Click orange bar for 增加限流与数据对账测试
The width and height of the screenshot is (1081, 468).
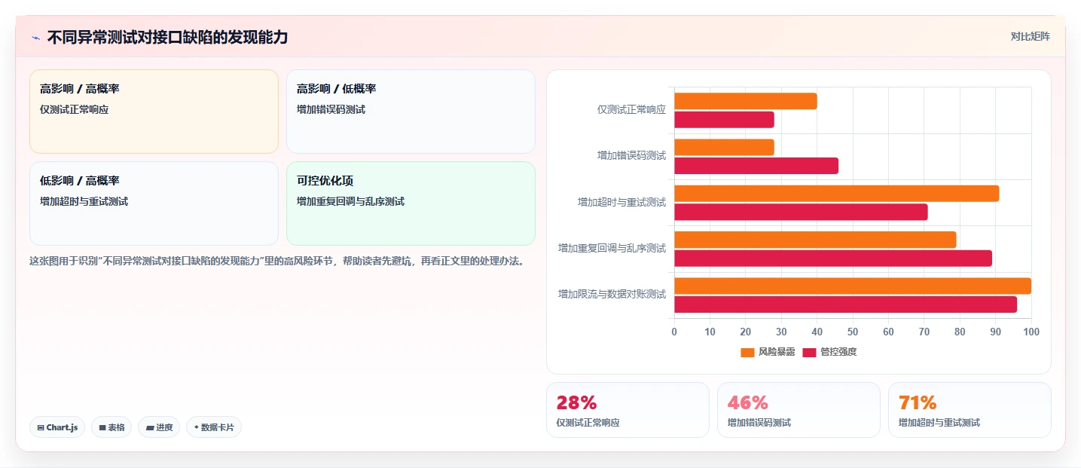(x=853, y=286)
